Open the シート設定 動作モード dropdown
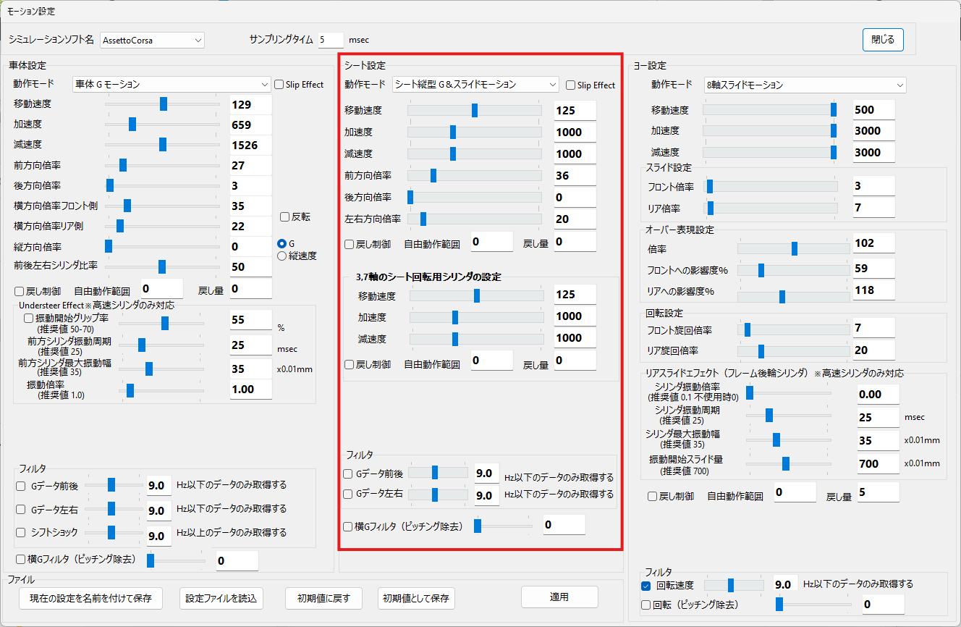Image resolution: width=961 pixels, height=627 pixels. 475,85
